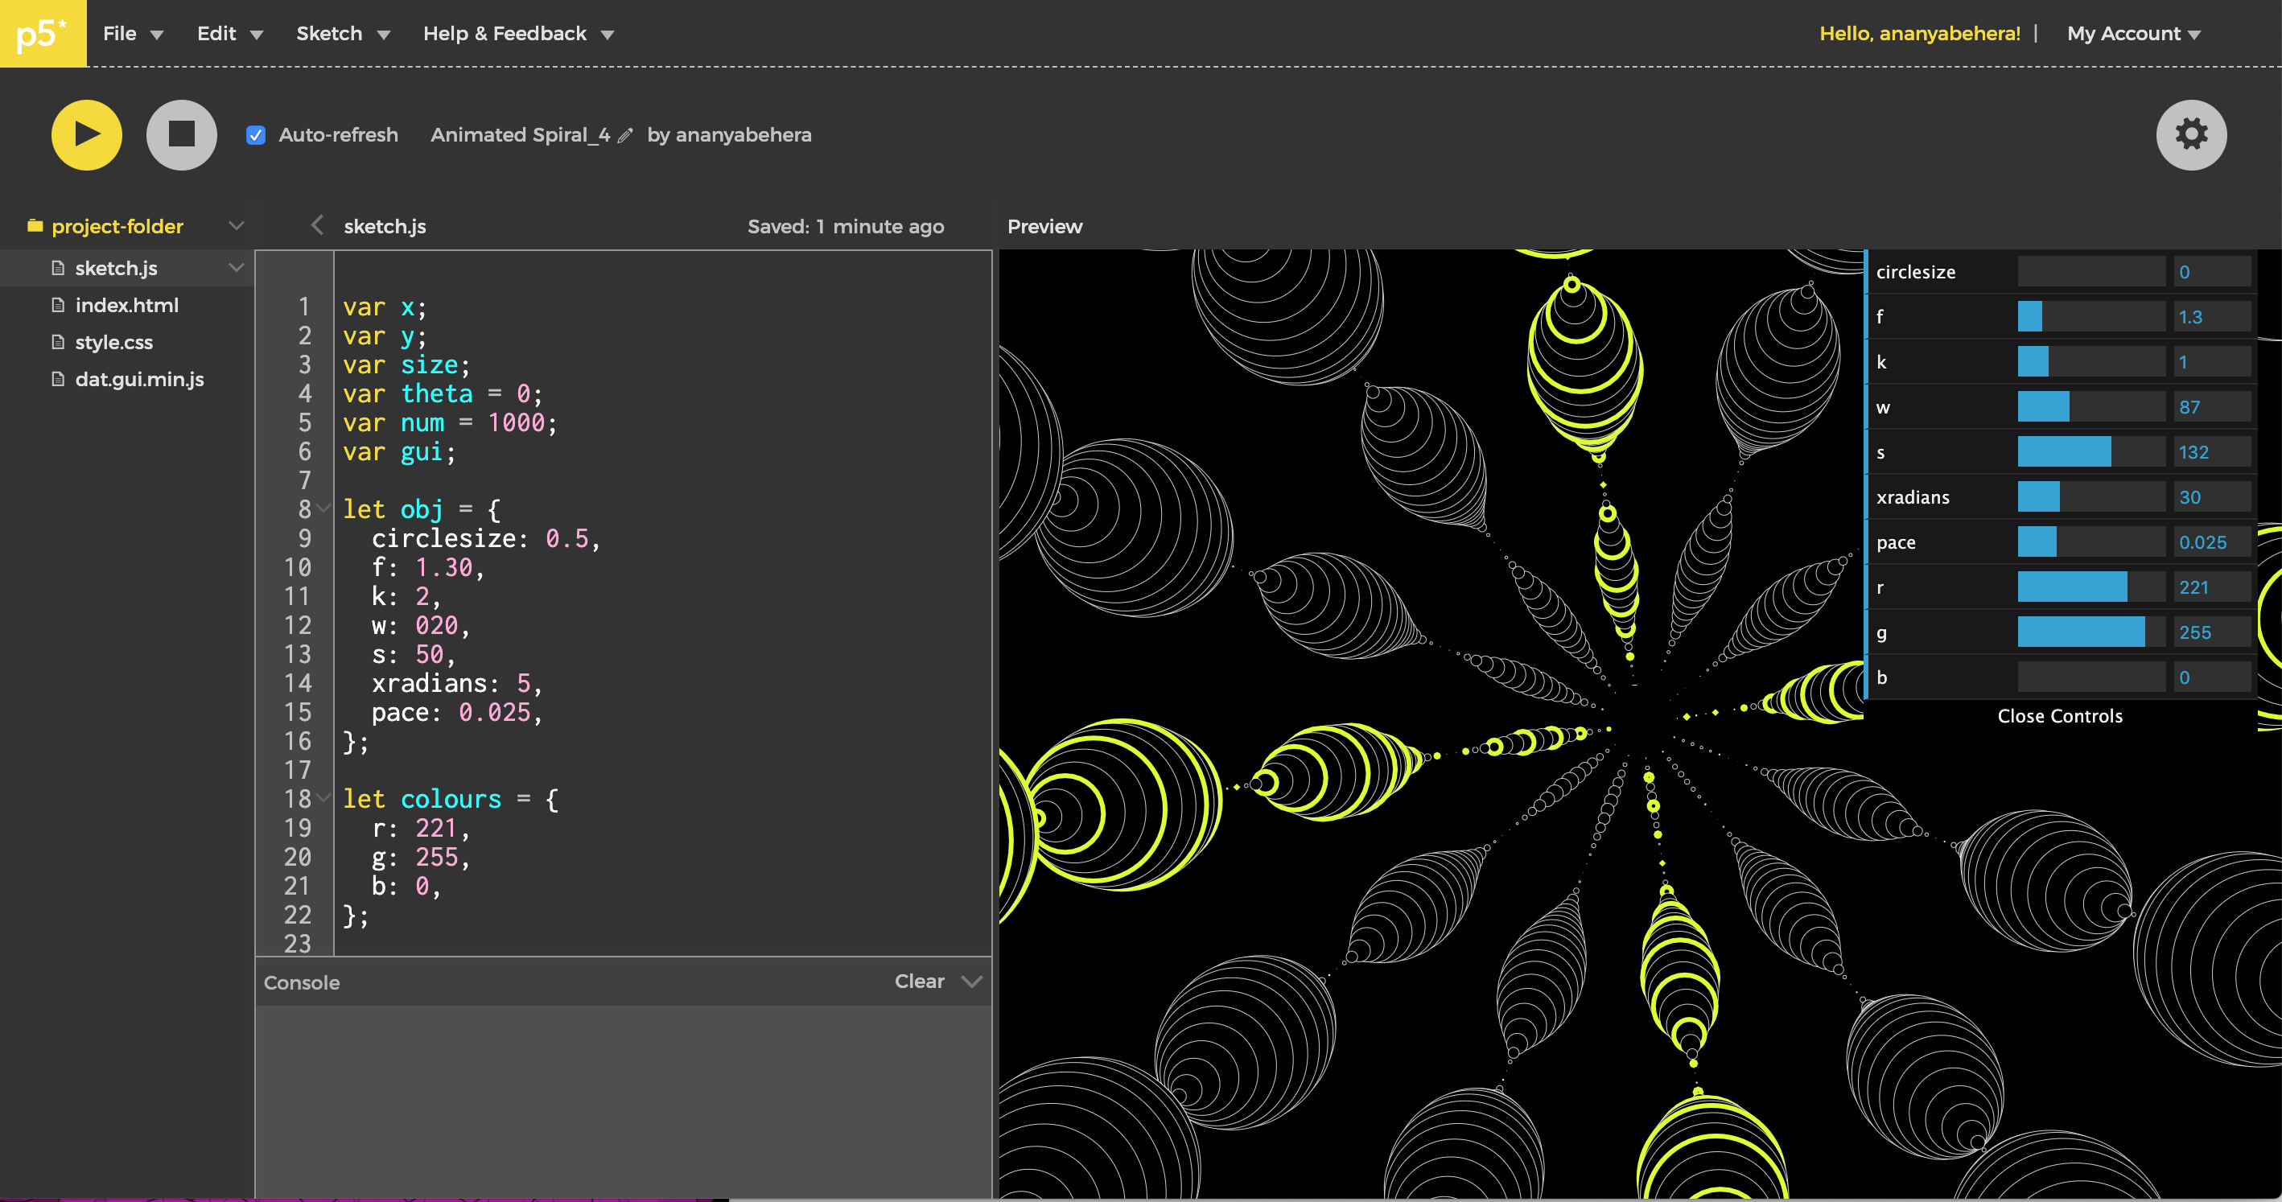Open the File menu
This screenshot has width=2282, height=1202.
pos(132,34)
